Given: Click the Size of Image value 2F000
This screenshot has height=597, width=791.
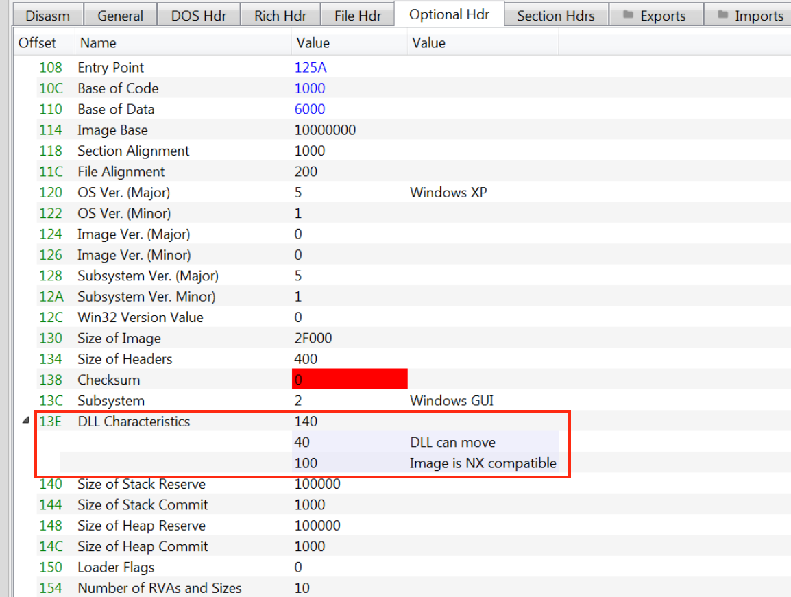Looking at the screenshot, I should coord(313,339).
